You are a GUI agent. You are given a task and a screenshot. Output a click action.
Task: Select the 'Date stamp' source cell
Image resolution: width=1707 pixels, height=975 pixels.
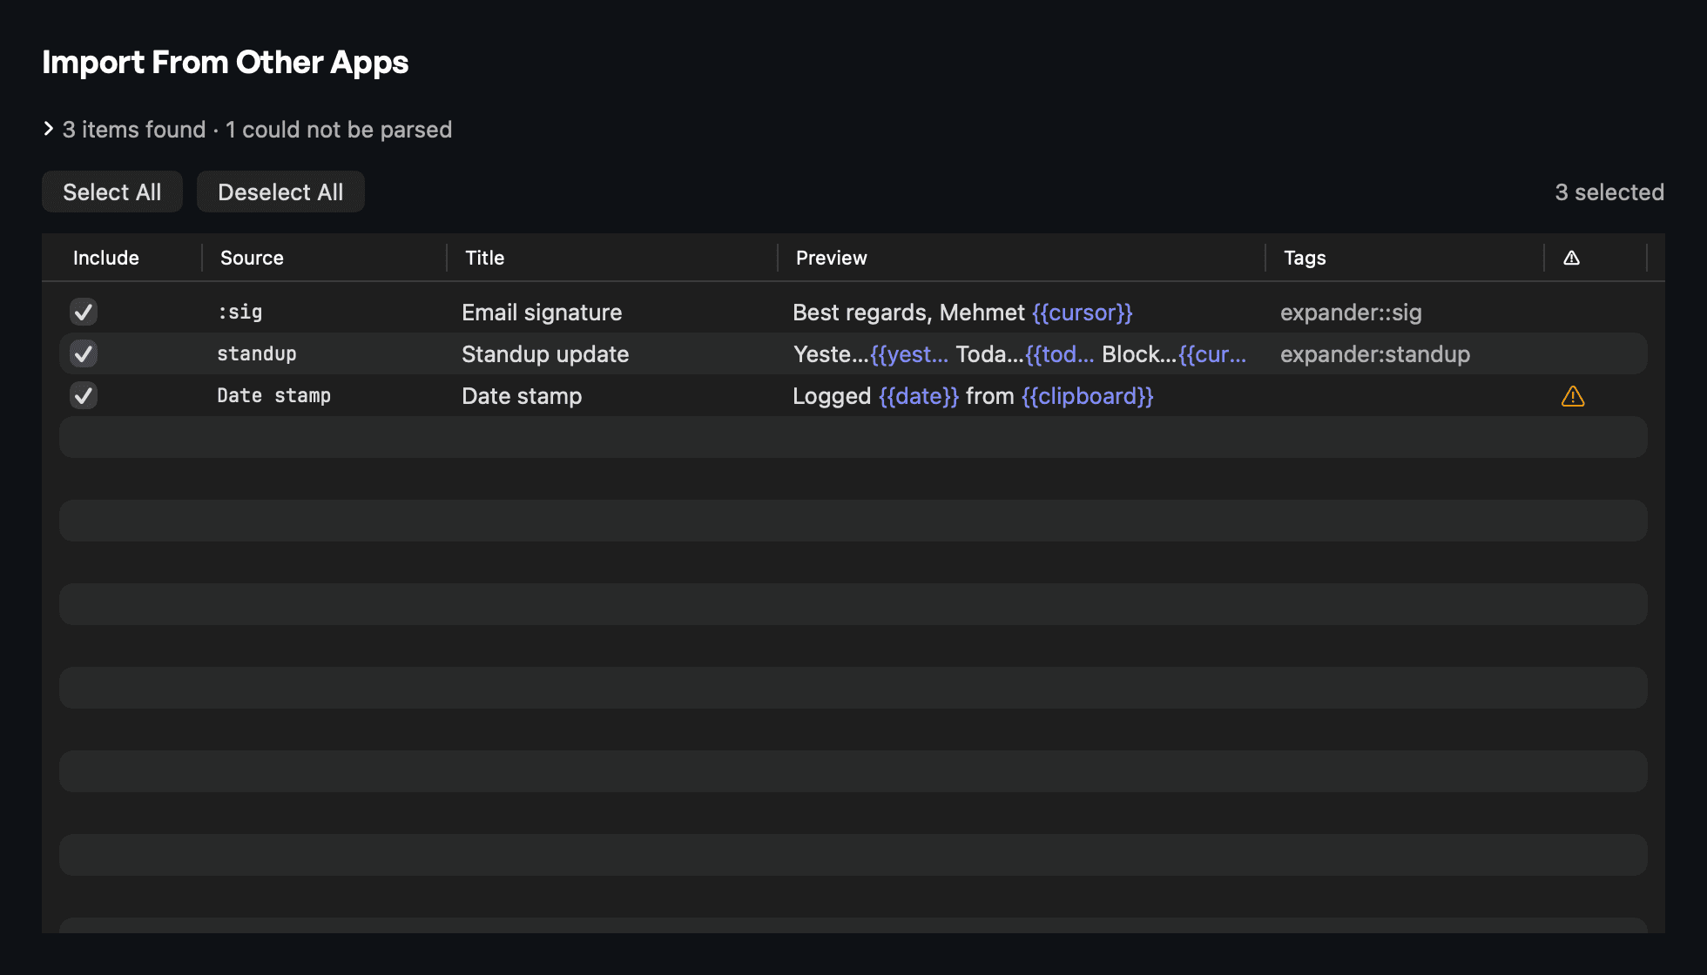point(274,395)
